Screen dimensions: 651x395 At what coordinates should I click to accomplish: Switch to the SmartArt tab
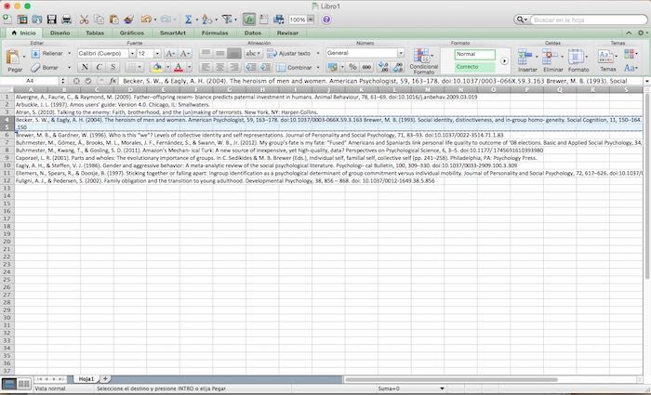[173, 33]
